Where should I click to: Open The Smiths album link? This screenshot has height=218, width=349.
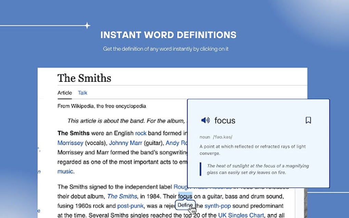coord(122,196)
